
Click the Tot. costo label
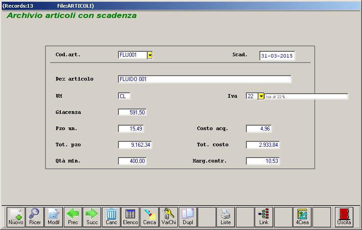(213, 144)
